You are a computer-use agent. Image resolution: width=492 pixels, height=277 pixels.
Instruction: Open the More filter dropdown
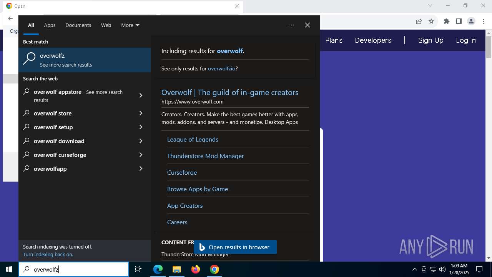click(130, 25)
